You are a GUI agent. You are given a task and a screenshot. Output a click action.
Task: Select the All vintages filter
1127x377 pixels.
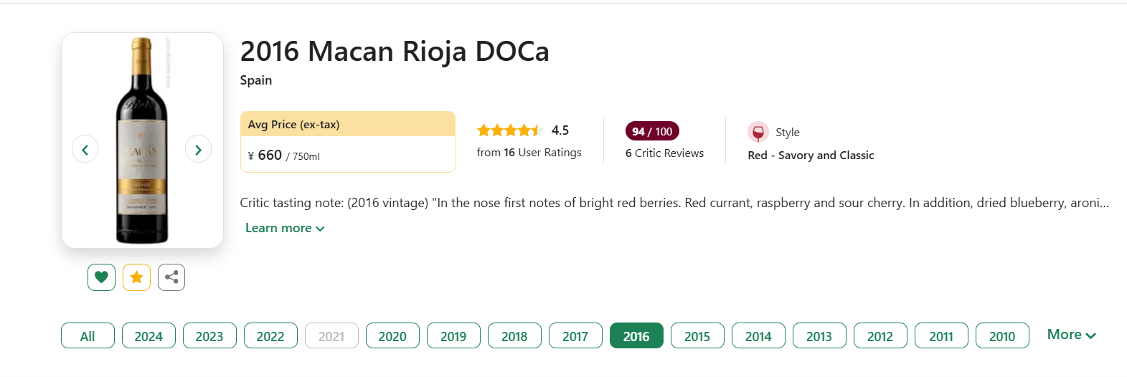click(x=88, y=335)
